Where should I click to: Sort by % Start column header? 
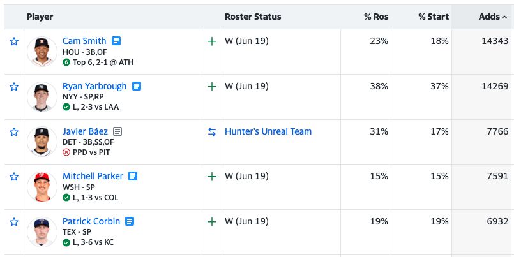tap(434, 17)
